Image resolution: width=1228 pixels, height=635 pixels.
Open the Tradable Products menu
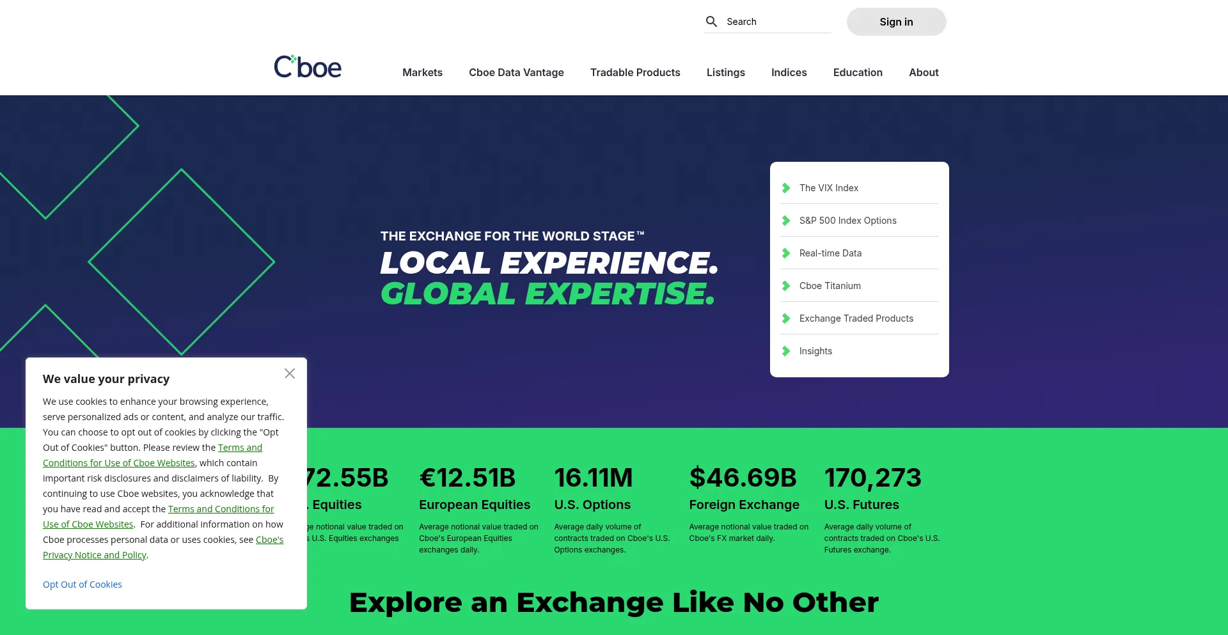pyautogui.click(x=635, y=72)
